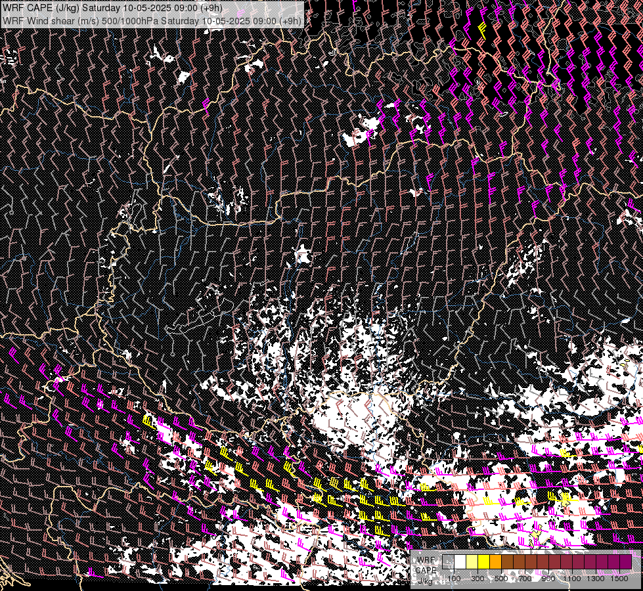Click the 300 label on the CAPE legend
Screen dimensions: 643x591
click(477, 579)
